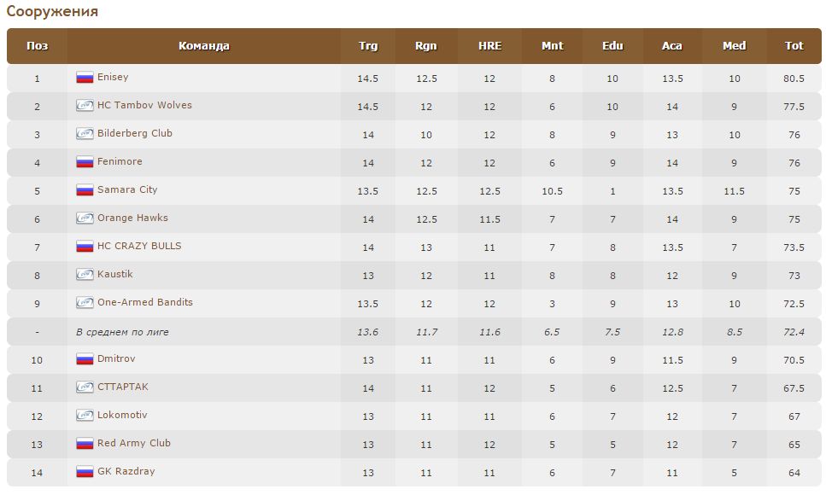
Task: Click the Russian flag icon beside Enisey
Action: [x=85, y=78]
